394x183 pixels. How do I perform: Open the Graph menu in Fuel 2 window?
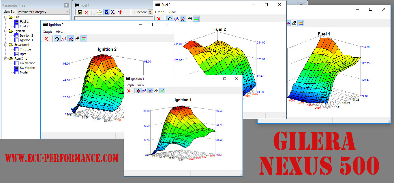tap(160, 12)
